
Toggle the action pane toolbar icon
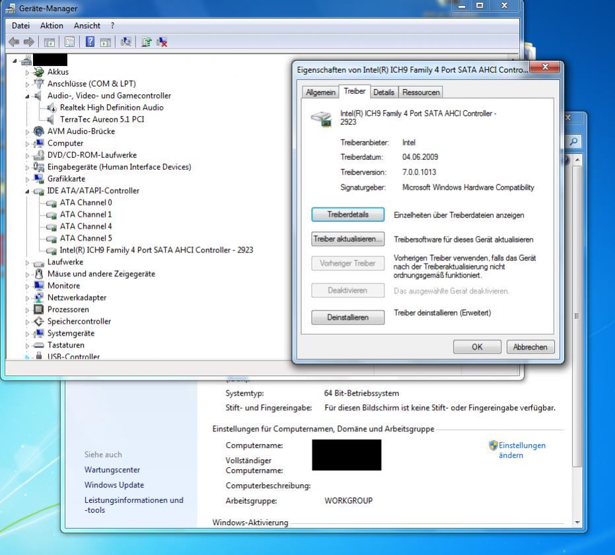point(106,42)
